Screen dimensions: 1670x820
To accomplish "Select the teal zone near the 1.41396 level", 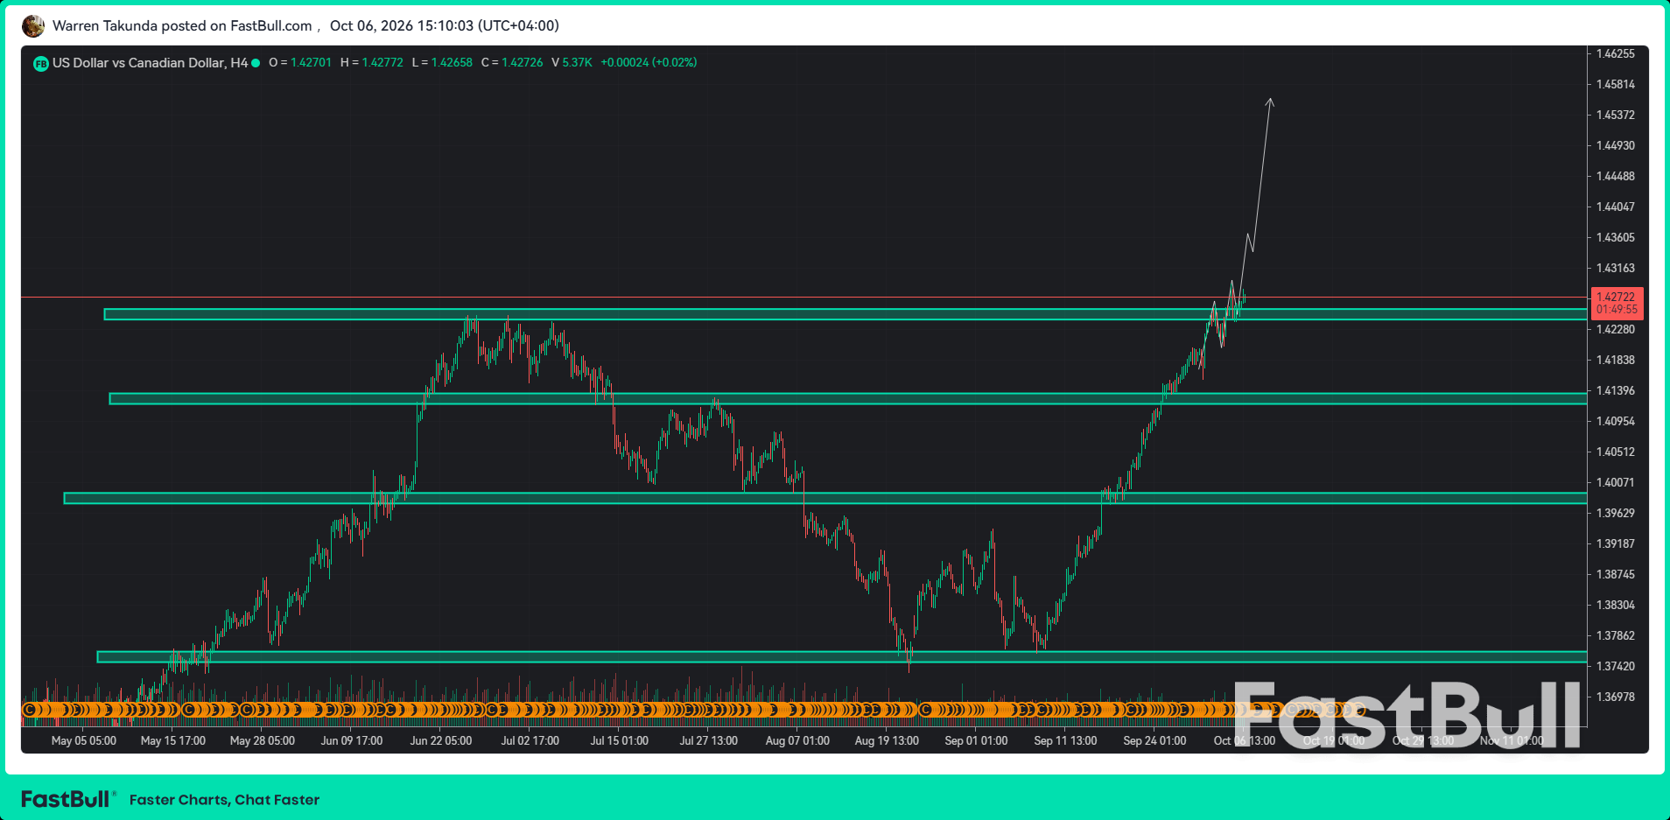I will click(x=847, y=399).
